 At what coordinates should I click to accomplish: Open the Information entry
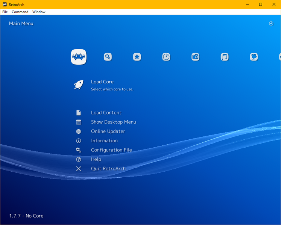click(104, 141)
